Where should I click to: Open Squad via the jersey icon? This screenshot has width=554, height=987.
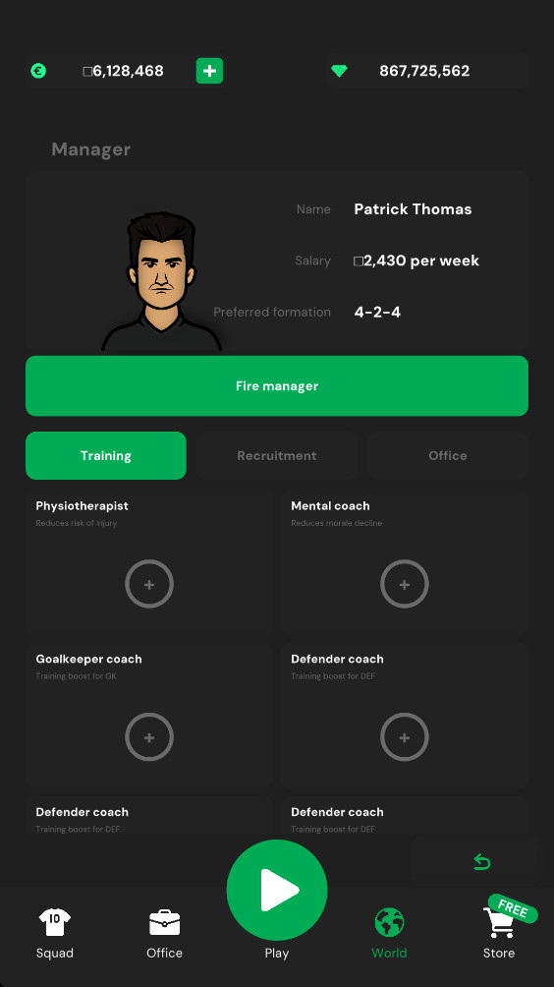point(55,922)
